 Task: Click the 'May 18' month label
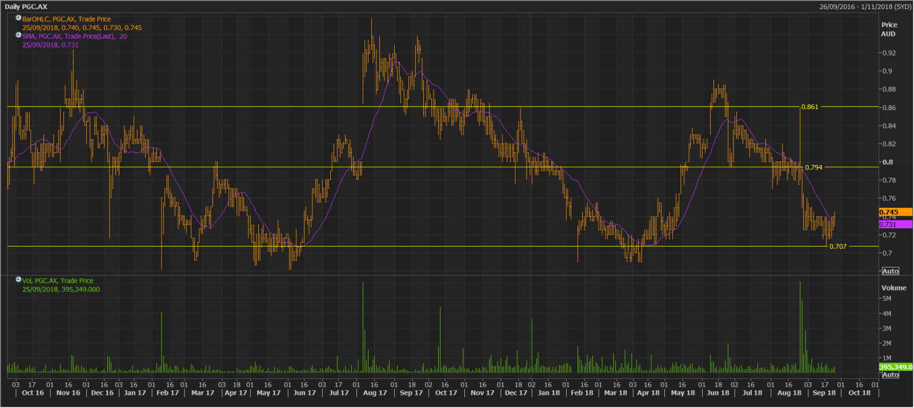point(683,393)
